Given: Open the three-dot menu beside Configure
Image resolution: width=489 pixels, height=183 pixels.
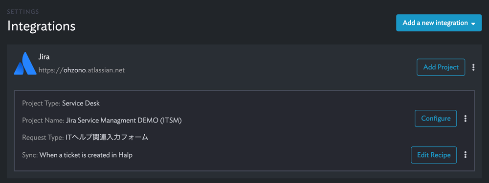Looking at the screenshot, I should tap(466, 118).
